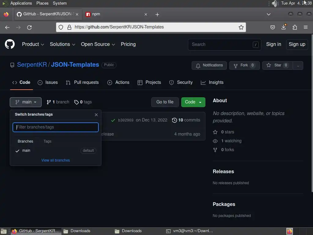This screenshot has height=235, width=313.
Task: Open the JSON-Templates repository link
Action: click(x=75, y=65)
